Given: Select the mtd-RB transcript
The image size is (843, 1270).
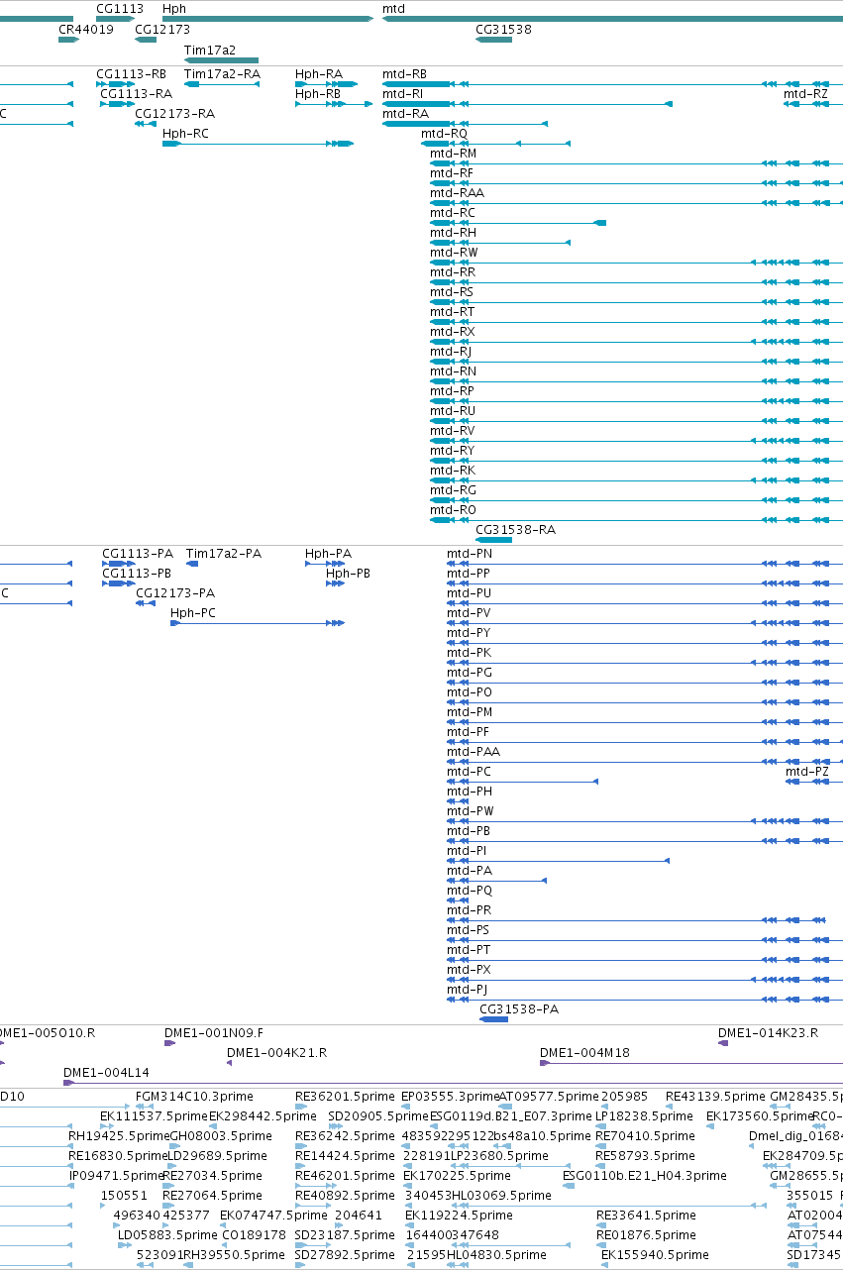Looking at the screenshot, I should point(404,74).
